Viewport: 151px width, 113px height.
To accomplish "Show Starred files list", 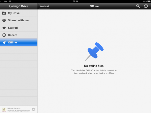I will click(13, 28).
